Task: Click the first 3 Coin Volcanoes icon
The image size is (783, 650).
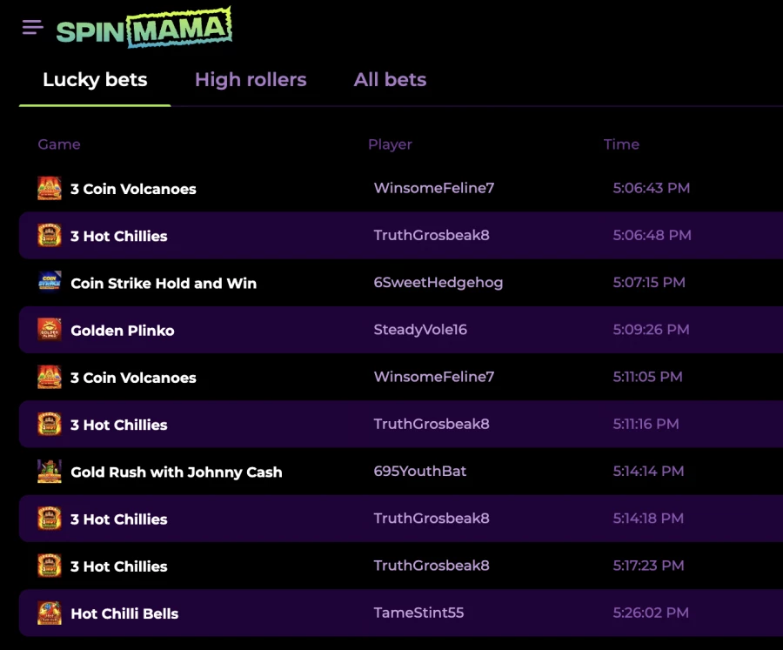Action: pos(50,189)
